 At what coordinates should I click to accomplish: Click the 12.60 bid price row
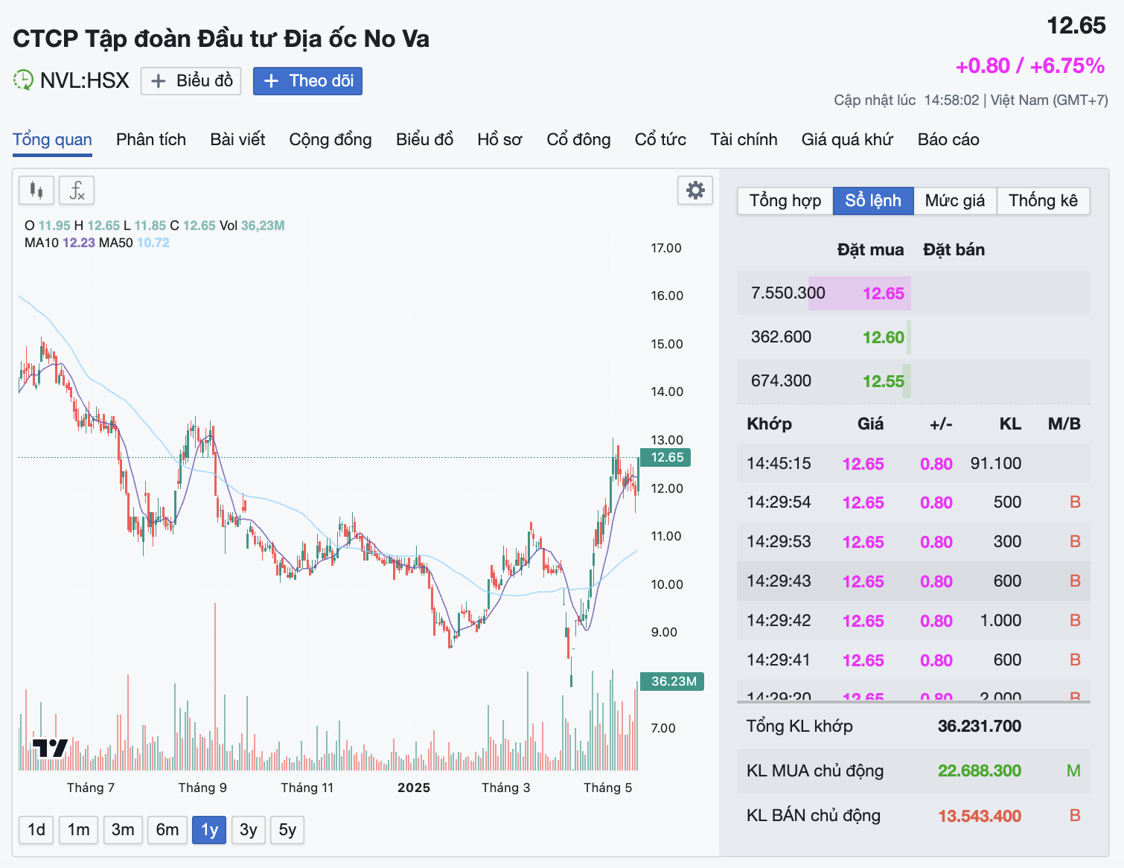tap(913, 337)
